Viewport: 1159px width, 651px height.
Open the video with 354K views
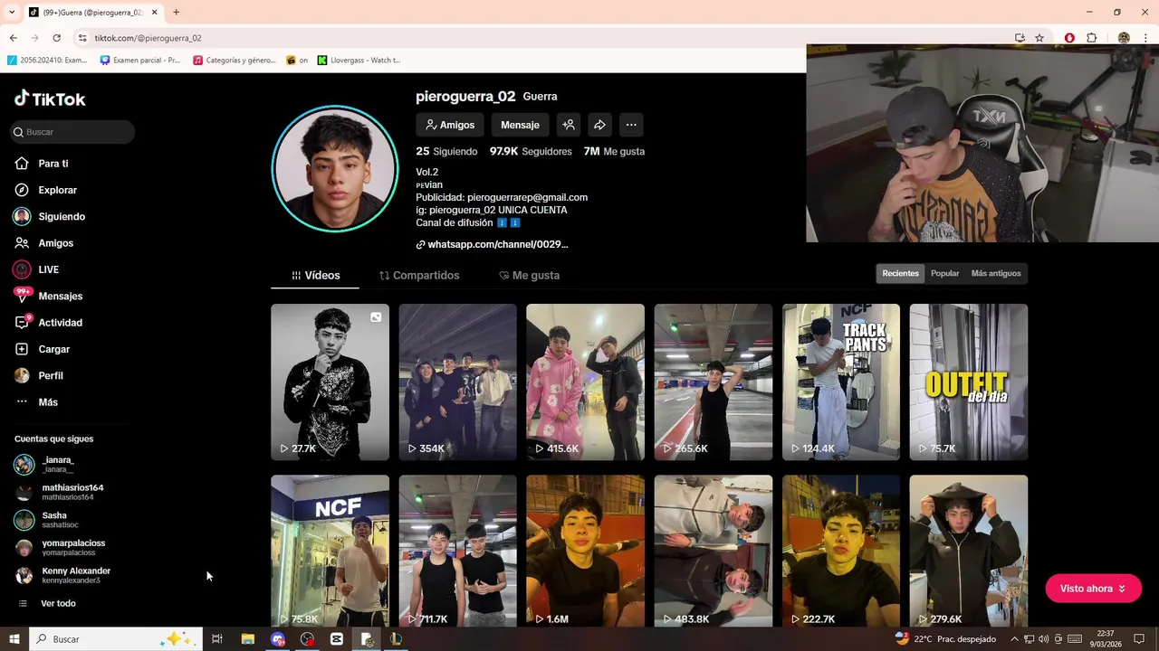point(457,382)
